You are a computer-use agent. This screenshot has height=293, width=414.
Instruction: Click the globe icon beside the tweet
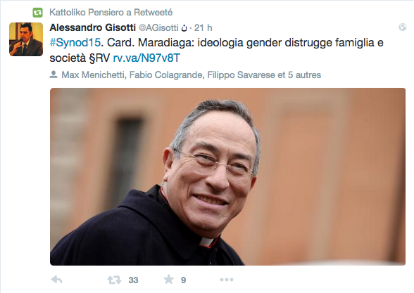(x=403, y=27)
